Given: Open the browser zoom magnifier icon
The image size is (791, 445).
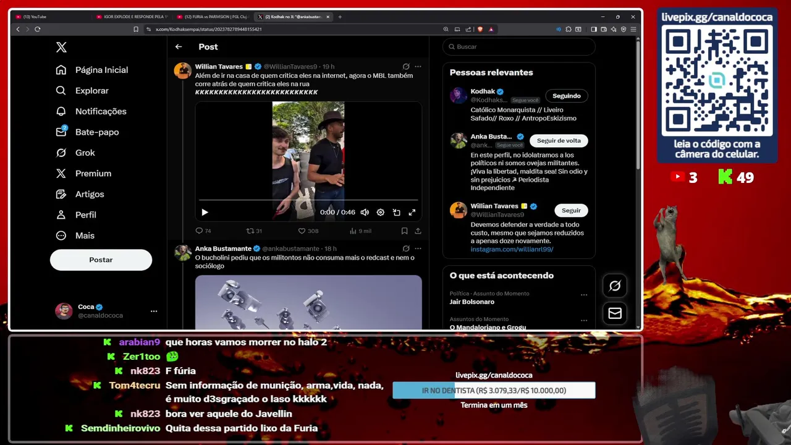Looking at the screenshot, I should pyautogui.click(x=446, y=29).
